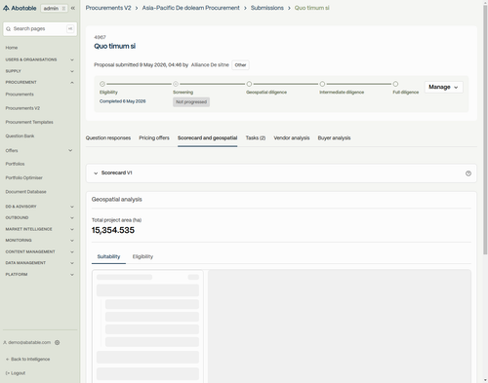488x383 pixels.
Task: Go to Home in sidebar
Action: click(x=12, y=48)
